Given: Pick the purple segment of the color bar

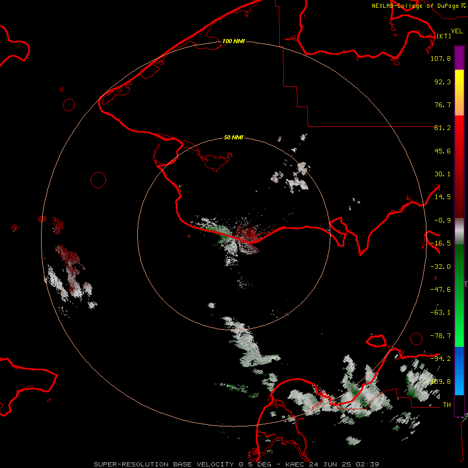Looking at the screenshot, I should [459, 58].
